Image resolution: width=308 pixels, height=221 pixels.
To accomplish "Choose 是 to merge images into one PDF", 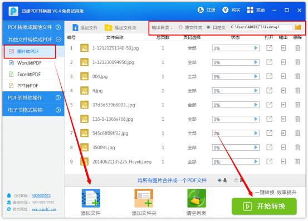I will pyautogui.click(x=219, y=180).
